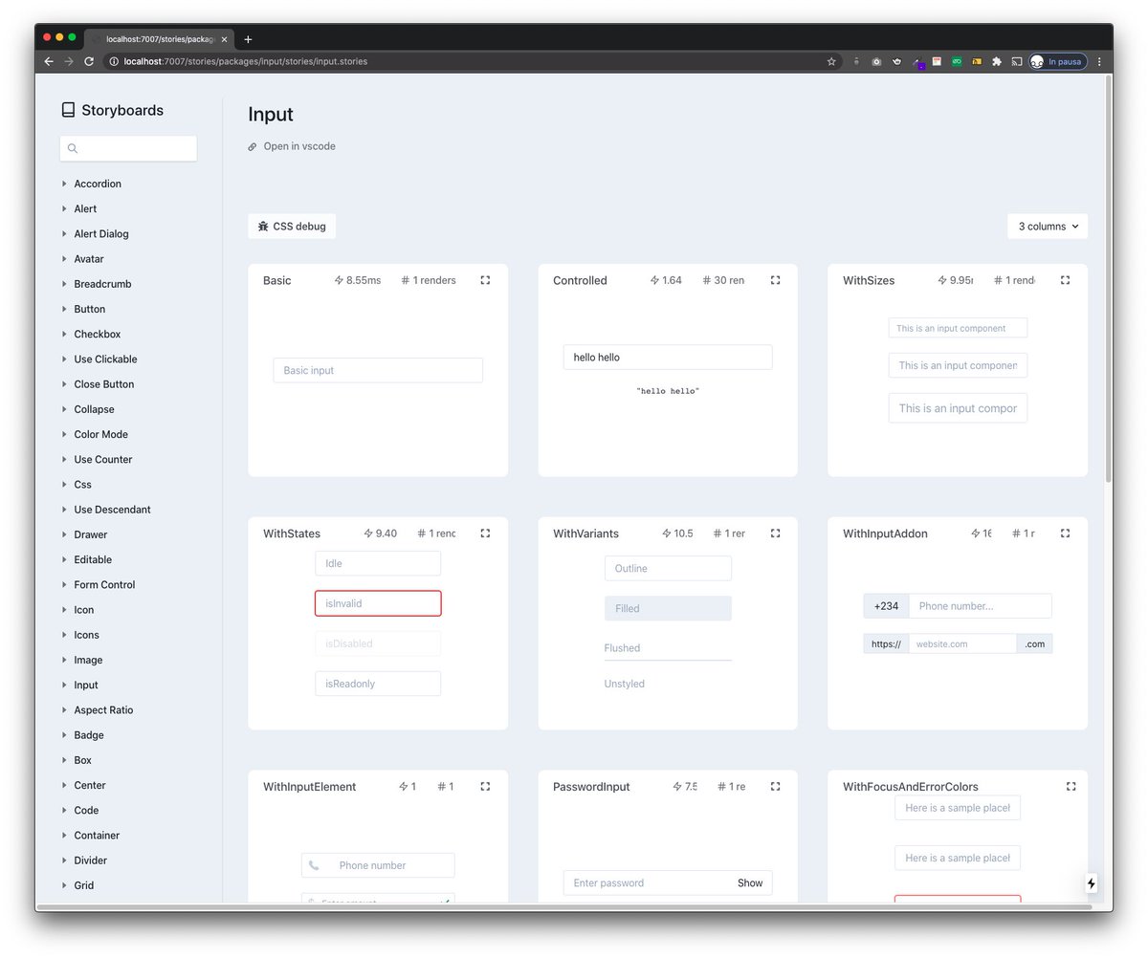The height and width of the screenshot is (958, 1148).
Task: Click the bug icon in CSS debug
Action: tap(263, 227)
